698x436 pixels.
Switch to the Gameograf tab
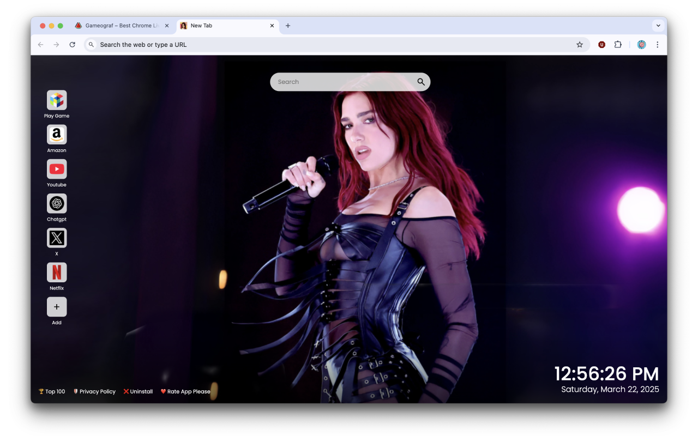122,26
